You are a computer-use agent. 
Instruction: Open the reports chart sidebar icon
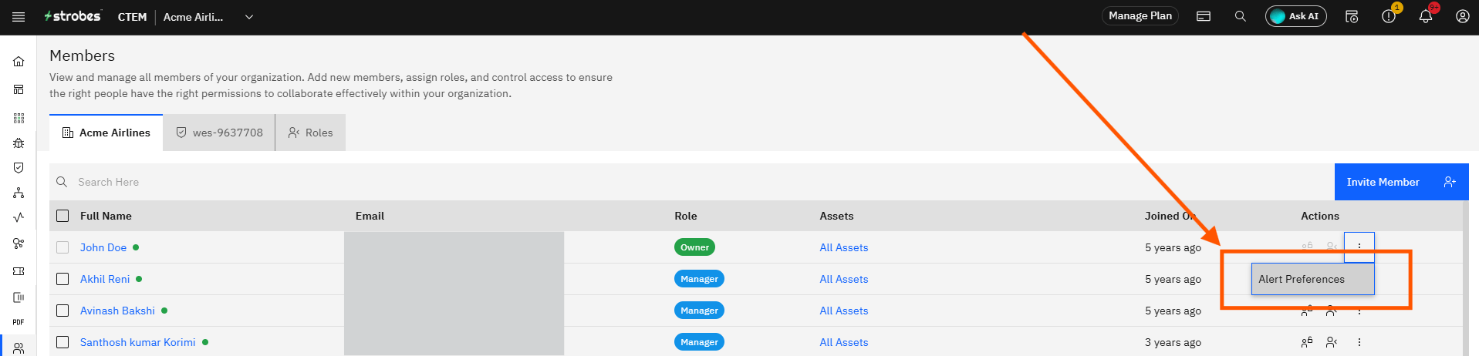coord(19,297)
